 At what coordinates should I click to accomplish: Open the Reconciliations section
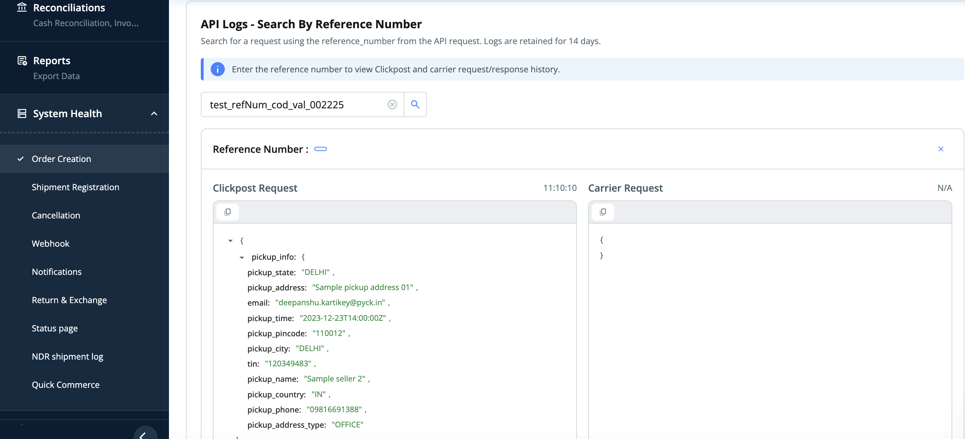click(x=69, y=7)
